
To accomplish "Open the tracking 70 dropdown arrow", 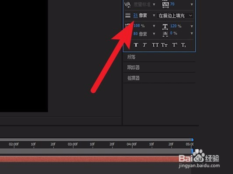I will (x=192, y=5).
